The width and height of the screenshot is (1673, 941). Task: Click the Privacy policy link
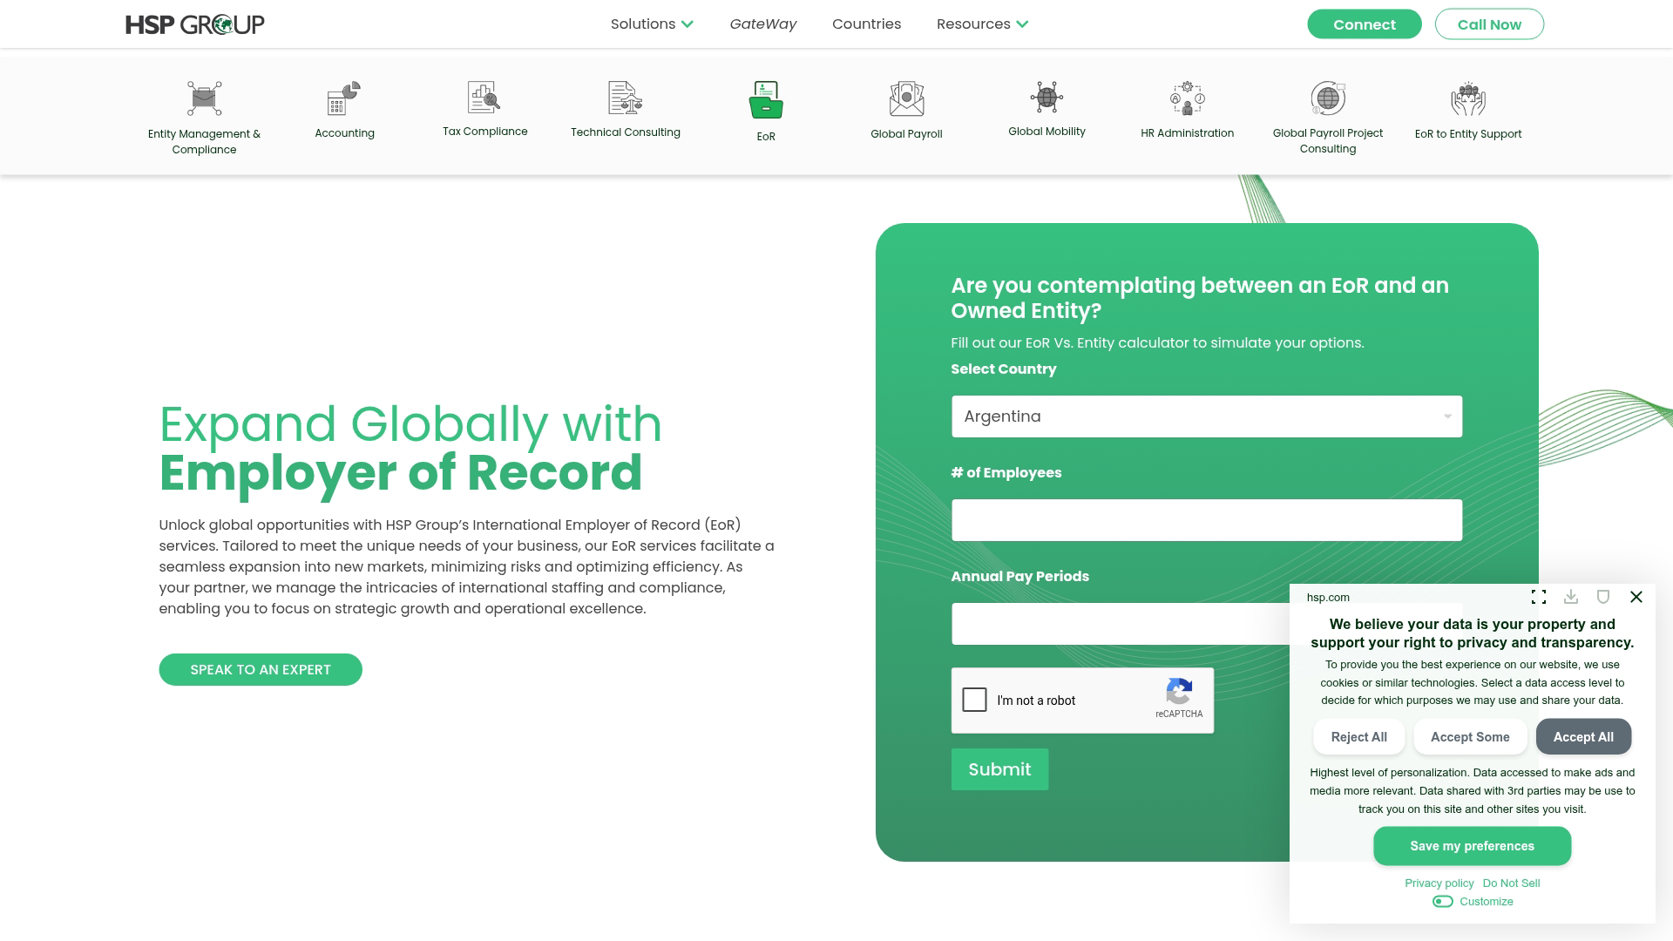tap(1439, 883)
